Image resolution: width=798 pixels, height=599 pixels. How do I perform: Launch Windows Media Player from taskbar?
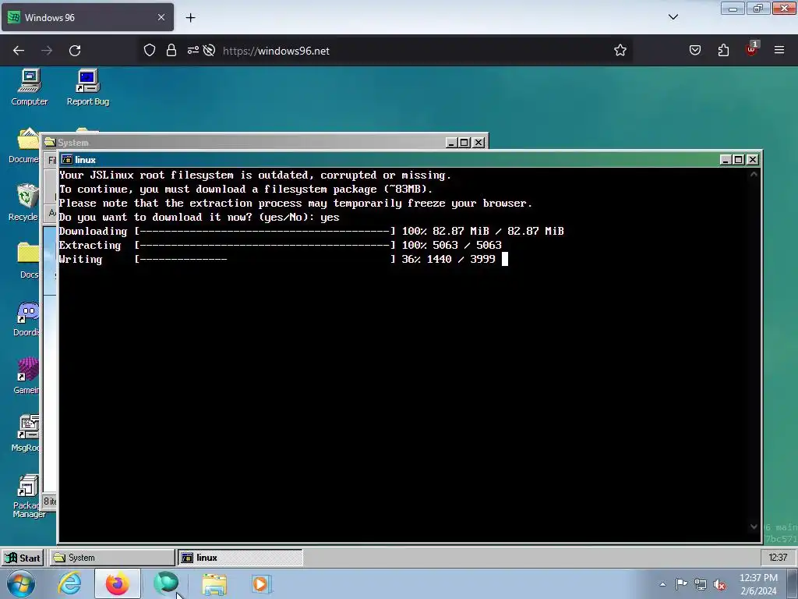coord(262,583)
